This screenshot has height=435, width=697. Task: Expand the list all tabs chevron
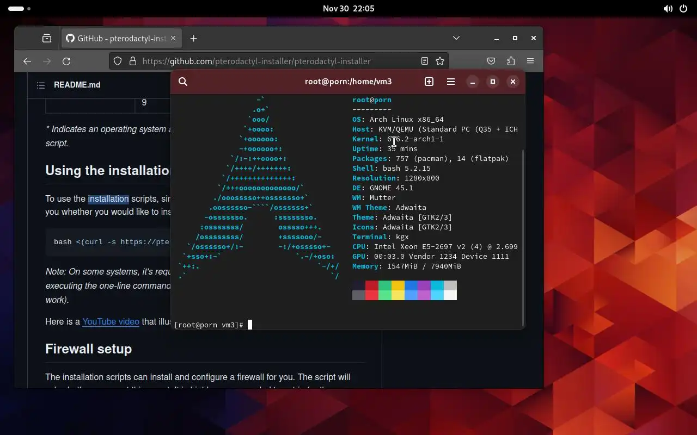pos(456,38)
